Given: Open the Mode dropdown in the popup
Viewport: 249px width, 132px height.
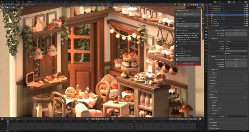Looking at the screenshot, I should tap(190, 21).
